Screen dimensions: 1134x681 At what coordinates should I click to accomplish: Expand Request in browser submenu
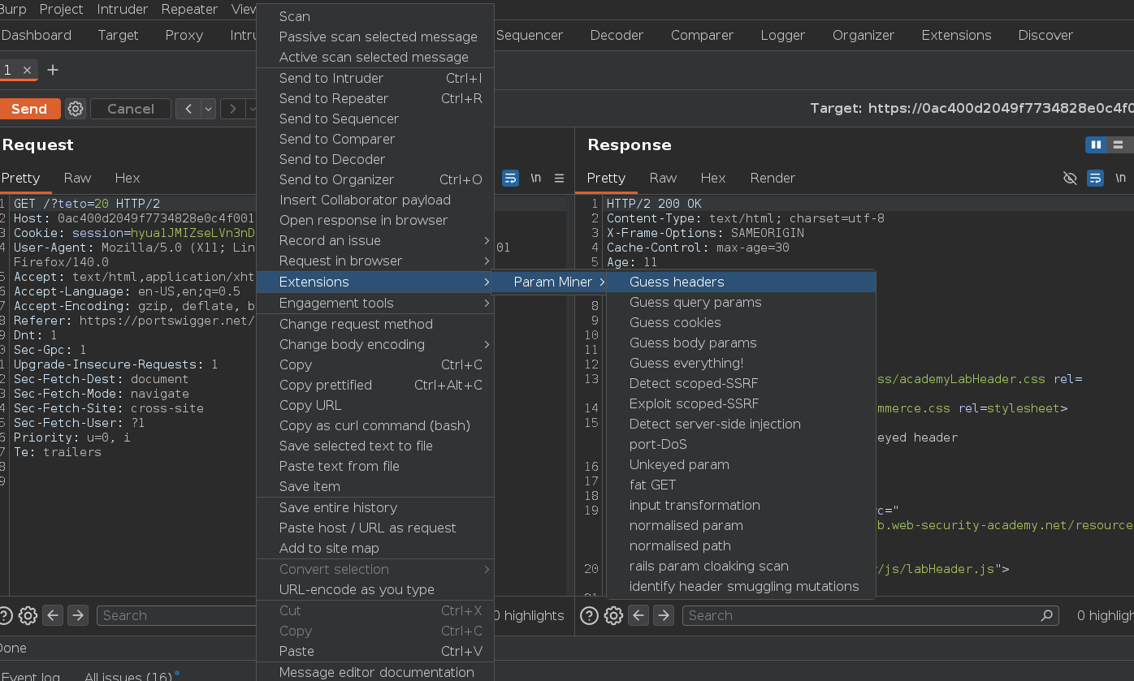click(374, 261)
